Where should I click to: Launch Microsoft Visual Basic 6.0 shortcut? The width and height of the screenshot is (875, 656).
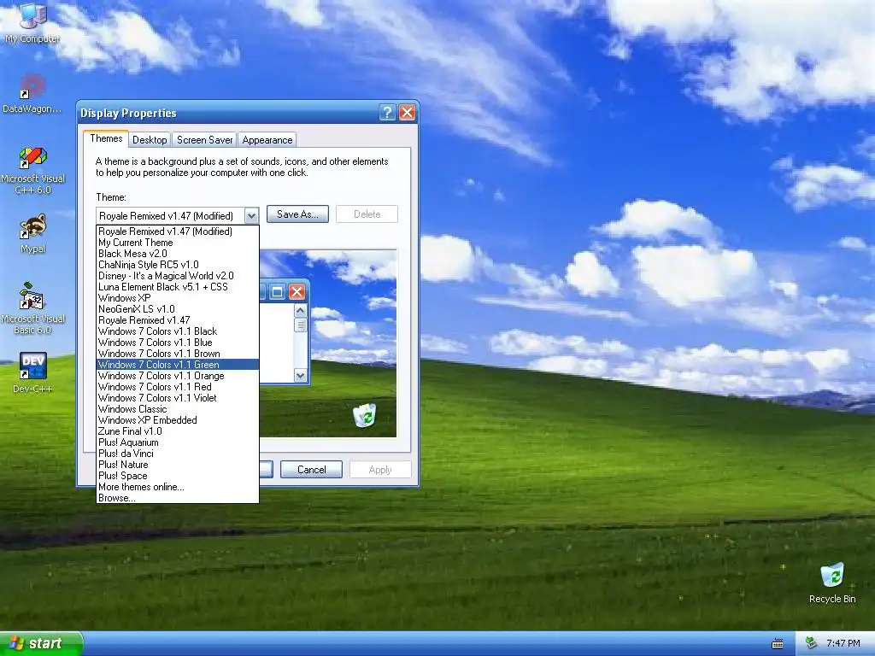pyautogui.click(x=32, y=309)
